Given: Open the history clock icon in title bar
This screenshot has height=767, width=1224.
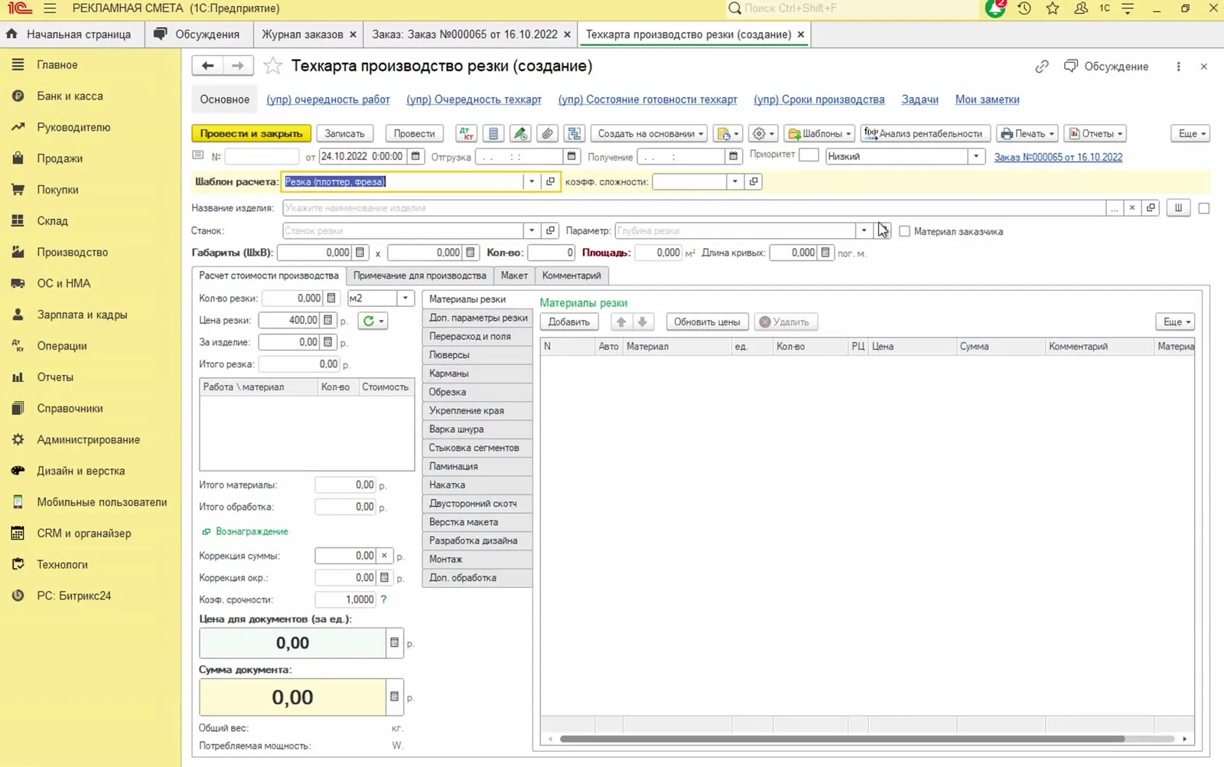Looking at the screenshot, I should point(1024,8).
